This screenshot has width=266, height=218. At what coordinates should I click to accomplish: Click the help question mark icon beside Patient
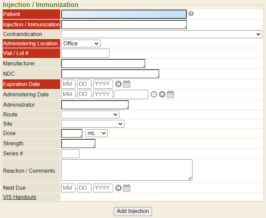[x=191, y=14]
